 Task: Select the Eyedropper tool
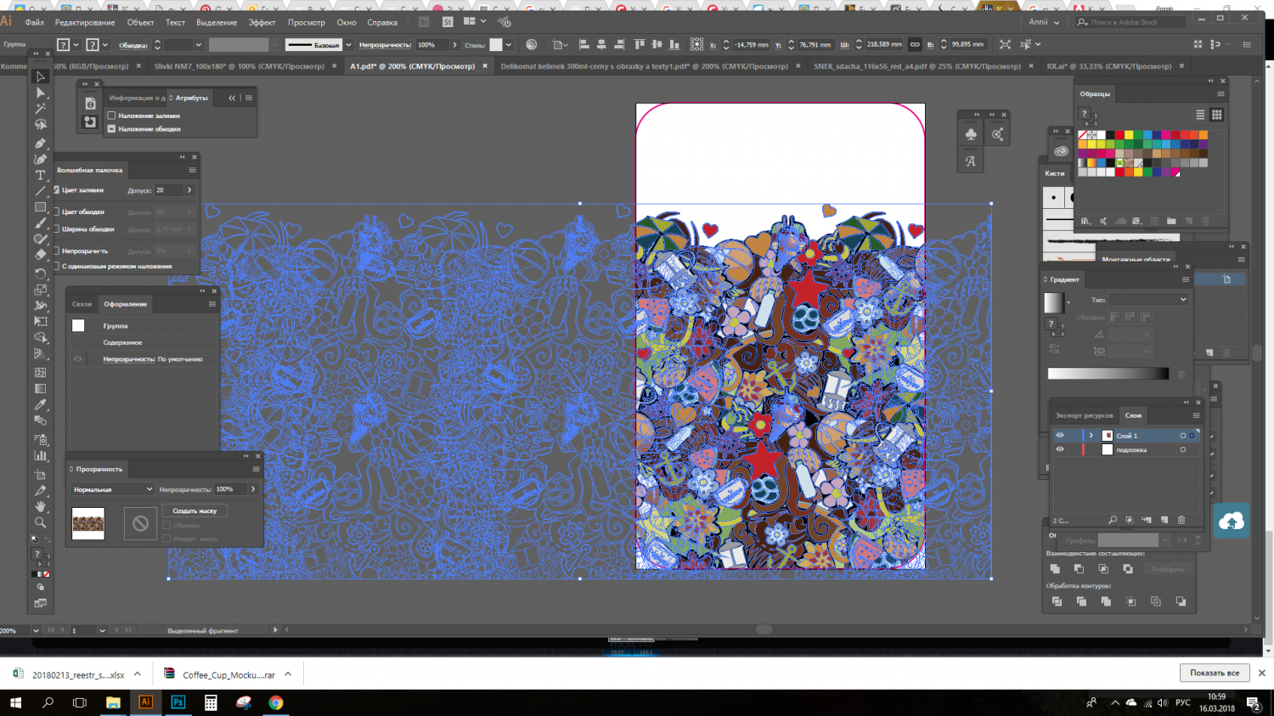click(40, 405)
